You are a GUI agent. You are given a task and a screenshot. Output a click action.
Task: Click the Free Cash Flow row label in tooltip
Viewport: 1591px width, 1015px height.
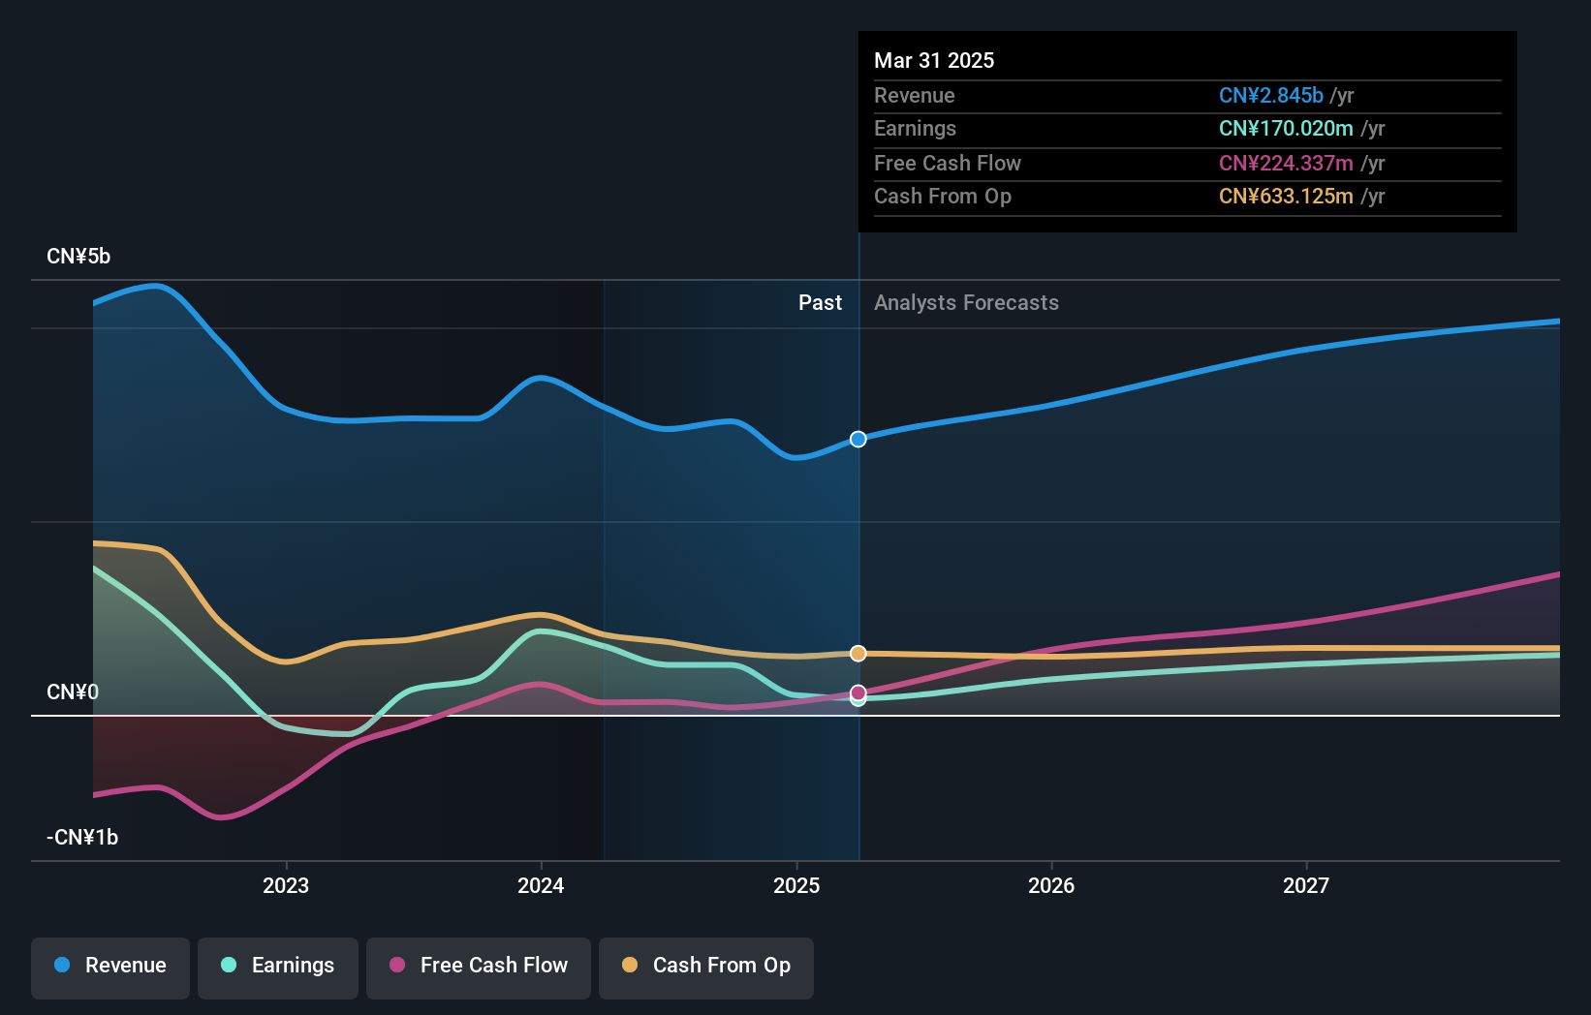tap(948, 164)
